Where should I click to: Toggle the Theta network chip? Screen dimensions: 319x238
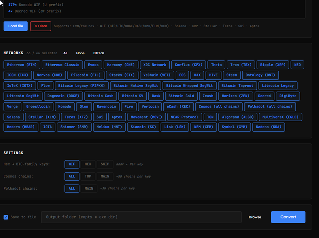pyautogui.click(x=216, y=65)
